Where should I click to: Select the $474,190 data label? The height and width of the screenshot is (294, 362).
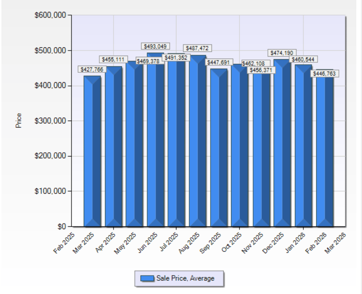[x=283, y=52]
